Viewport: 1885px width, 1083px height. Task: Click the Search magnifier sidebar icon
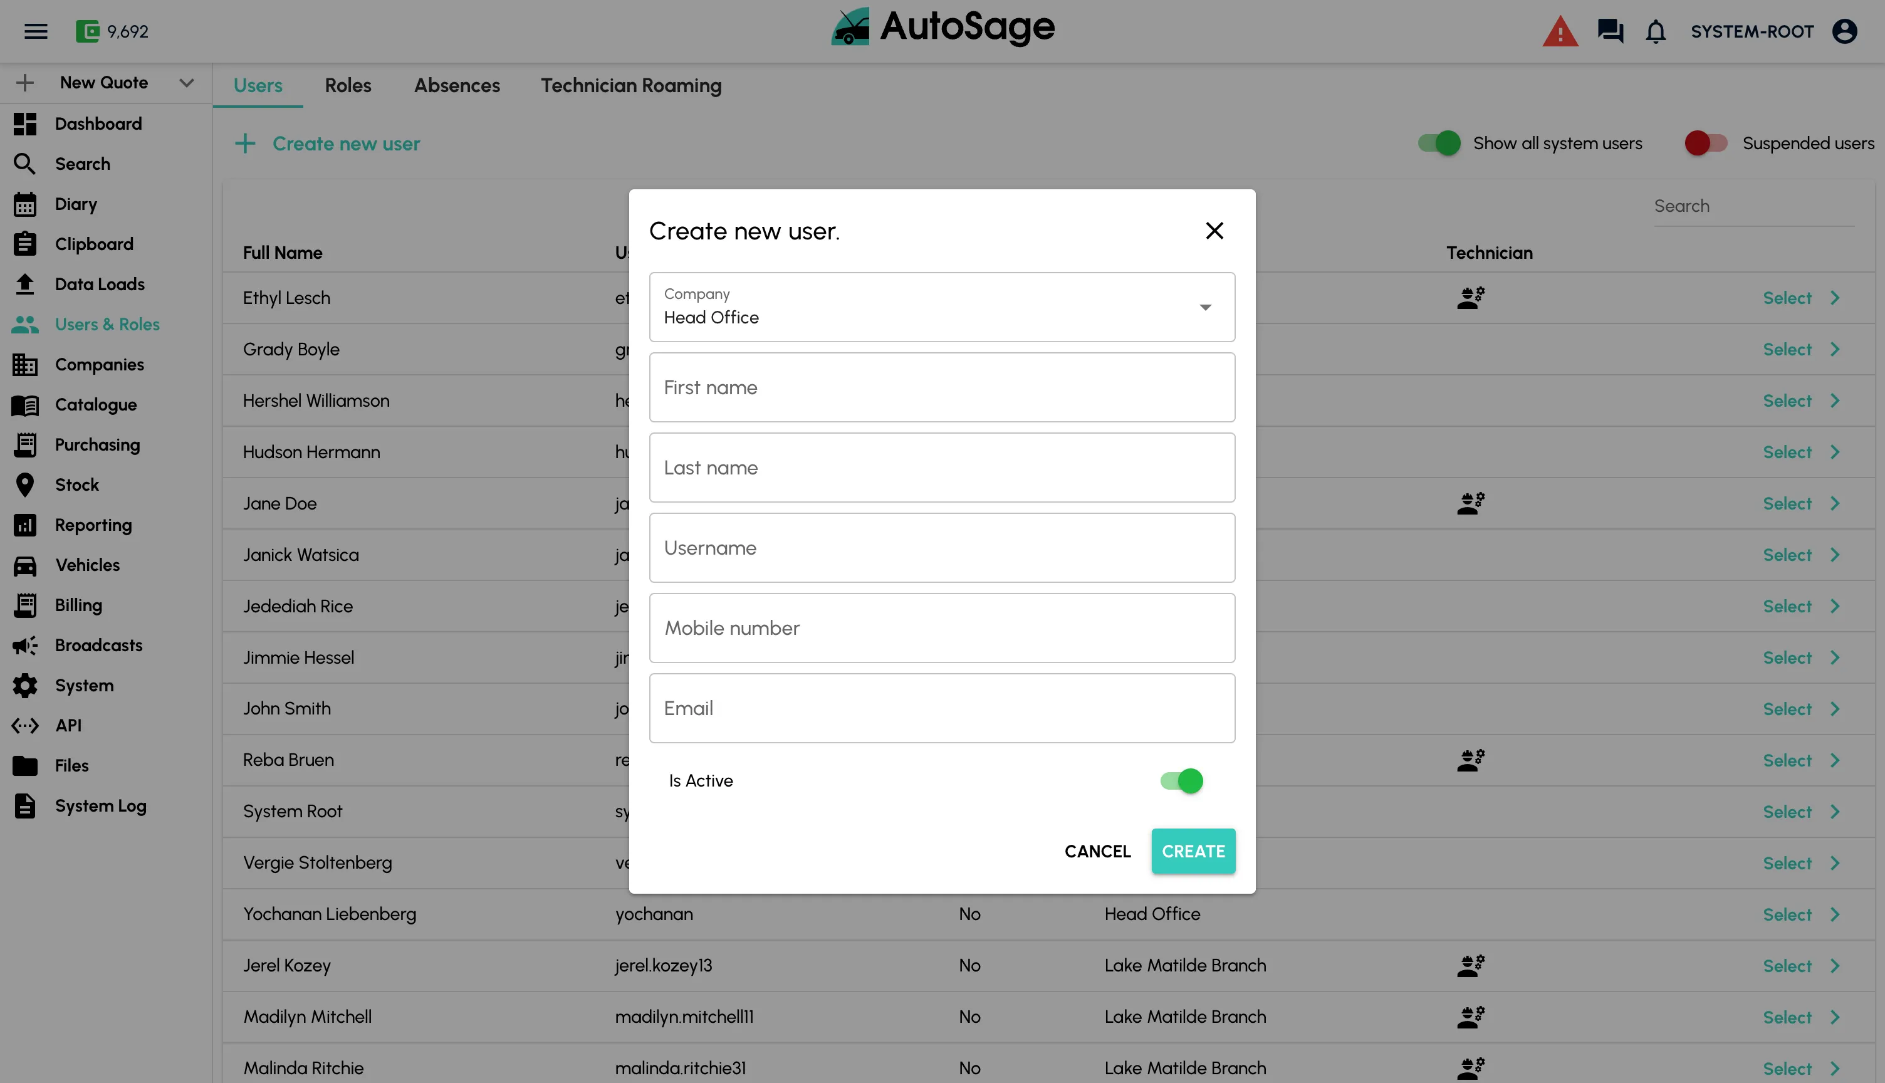coord(24,164)
